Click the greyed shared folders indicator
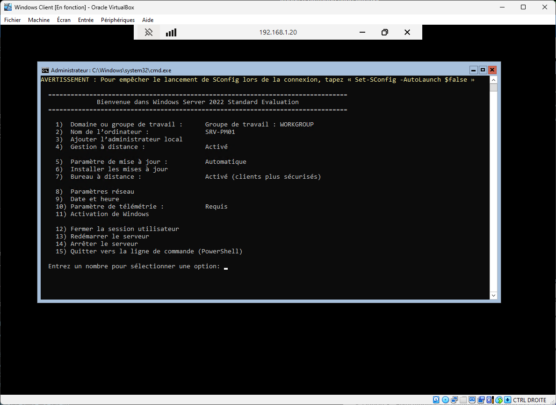The height and width of the screenshot is (405, 556). pyautogui.click(x=463, y=400)
